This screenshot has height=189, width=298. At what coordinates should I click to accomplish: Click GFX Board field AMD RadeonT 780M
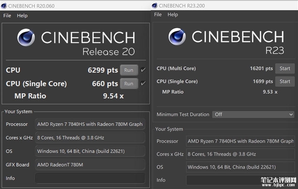pos(90,164)
